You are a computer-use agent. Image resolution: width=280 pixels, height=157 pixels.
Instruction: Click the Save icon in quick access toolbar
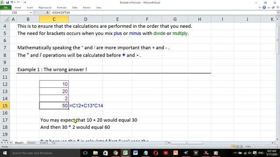(x=7, y=2)
